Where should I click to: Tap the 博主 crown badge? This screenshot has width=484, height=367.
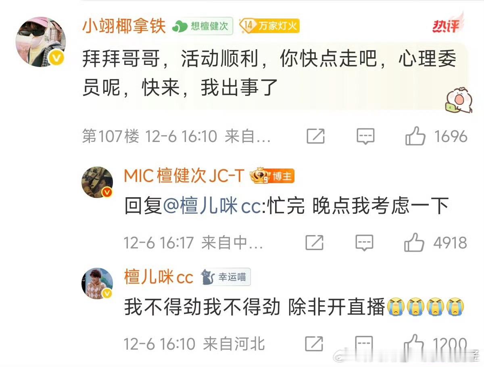[272, 176]
